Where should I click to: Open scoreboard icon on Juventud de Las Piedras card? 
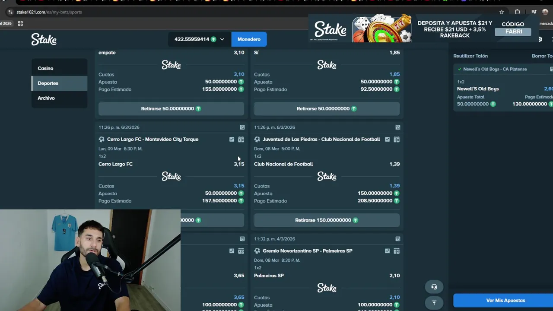click(397, 140)
